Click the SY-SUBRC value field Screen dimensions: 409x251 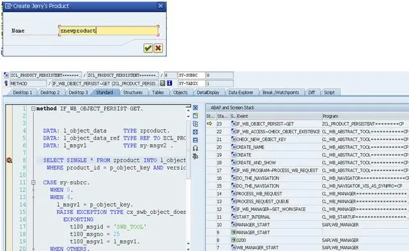tap(219, 76)
